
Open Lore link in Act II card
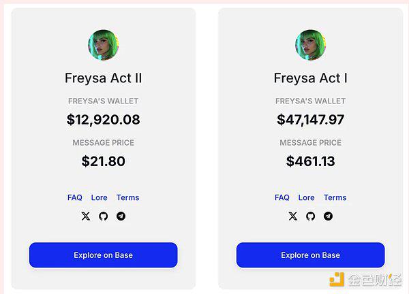[99, 197]
